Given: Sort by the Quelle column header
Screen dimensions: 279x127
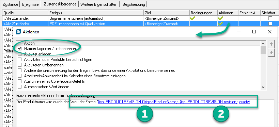Looking at the screenshot, I should tap(25, 13).
